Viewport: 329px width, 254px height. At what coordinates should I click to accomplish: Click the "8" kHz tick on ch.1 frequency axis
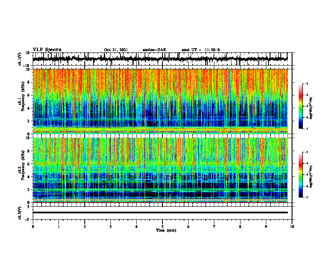point(29,82)
